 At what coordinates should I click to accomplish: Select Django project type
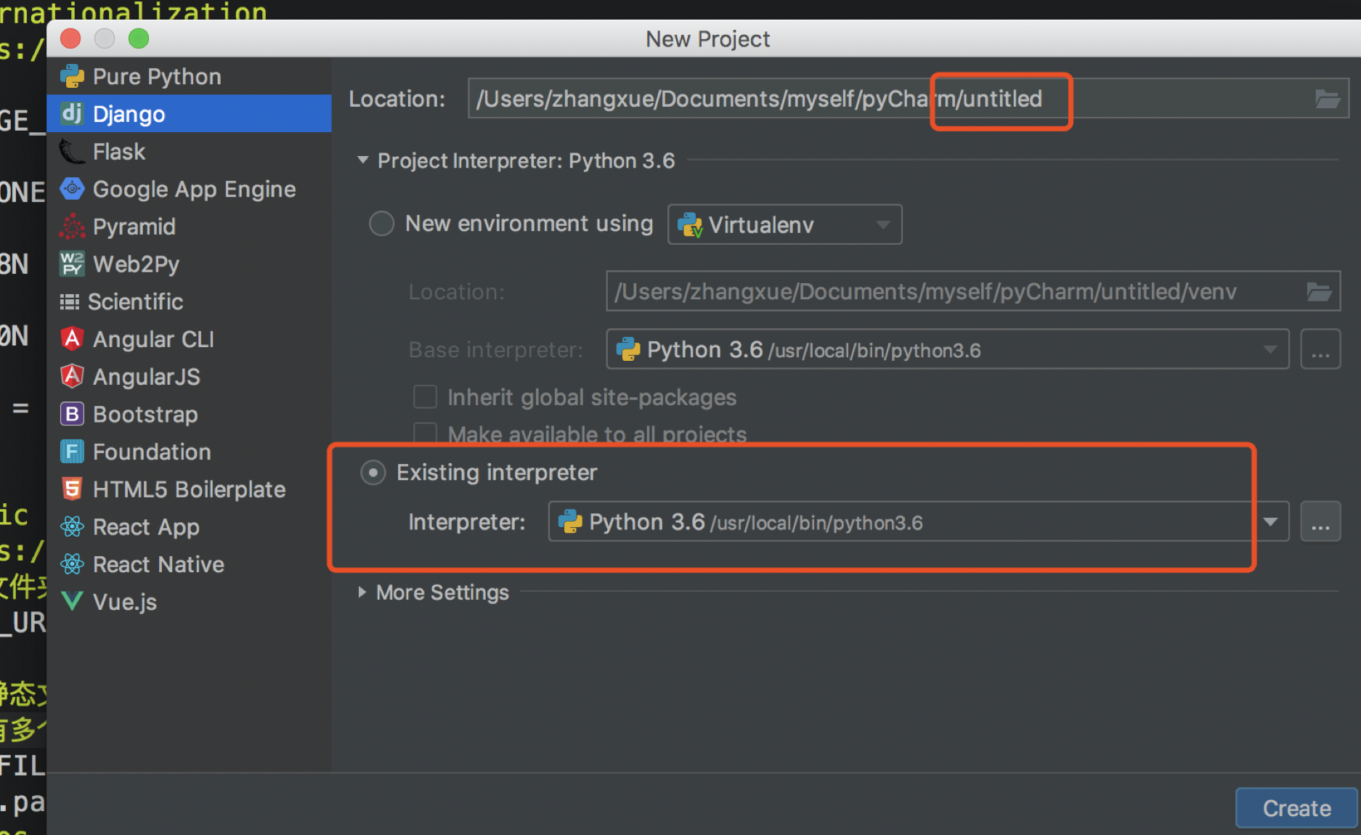pos(189,113)
